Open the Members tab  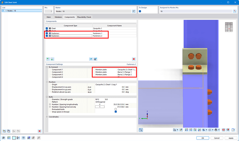pos(59,17)
